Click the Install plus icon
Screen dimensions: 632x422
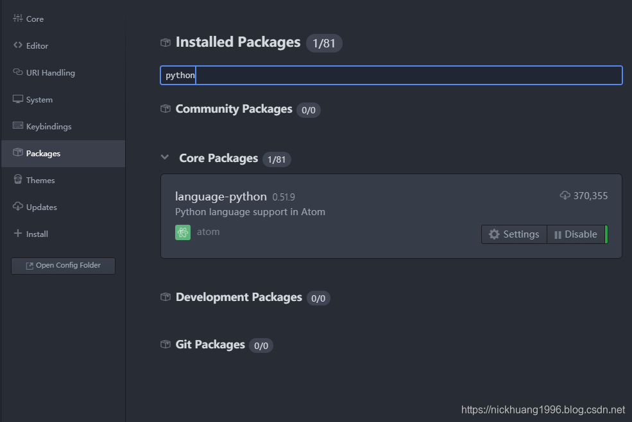coord(18,234)
